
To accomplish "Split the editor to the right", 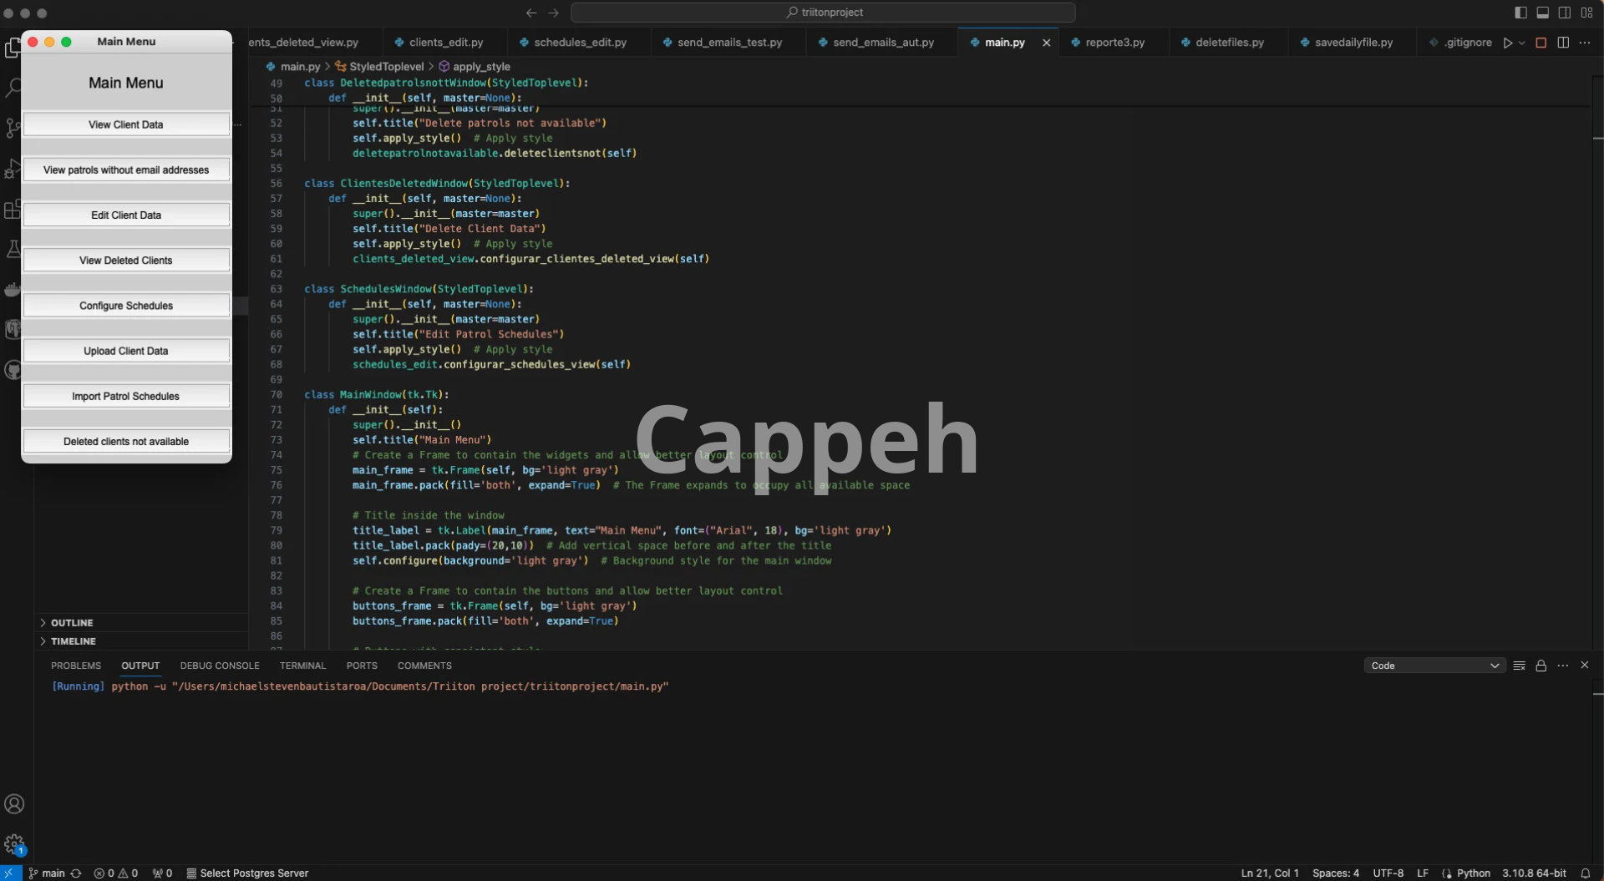I will click(x=1563, y=43).
